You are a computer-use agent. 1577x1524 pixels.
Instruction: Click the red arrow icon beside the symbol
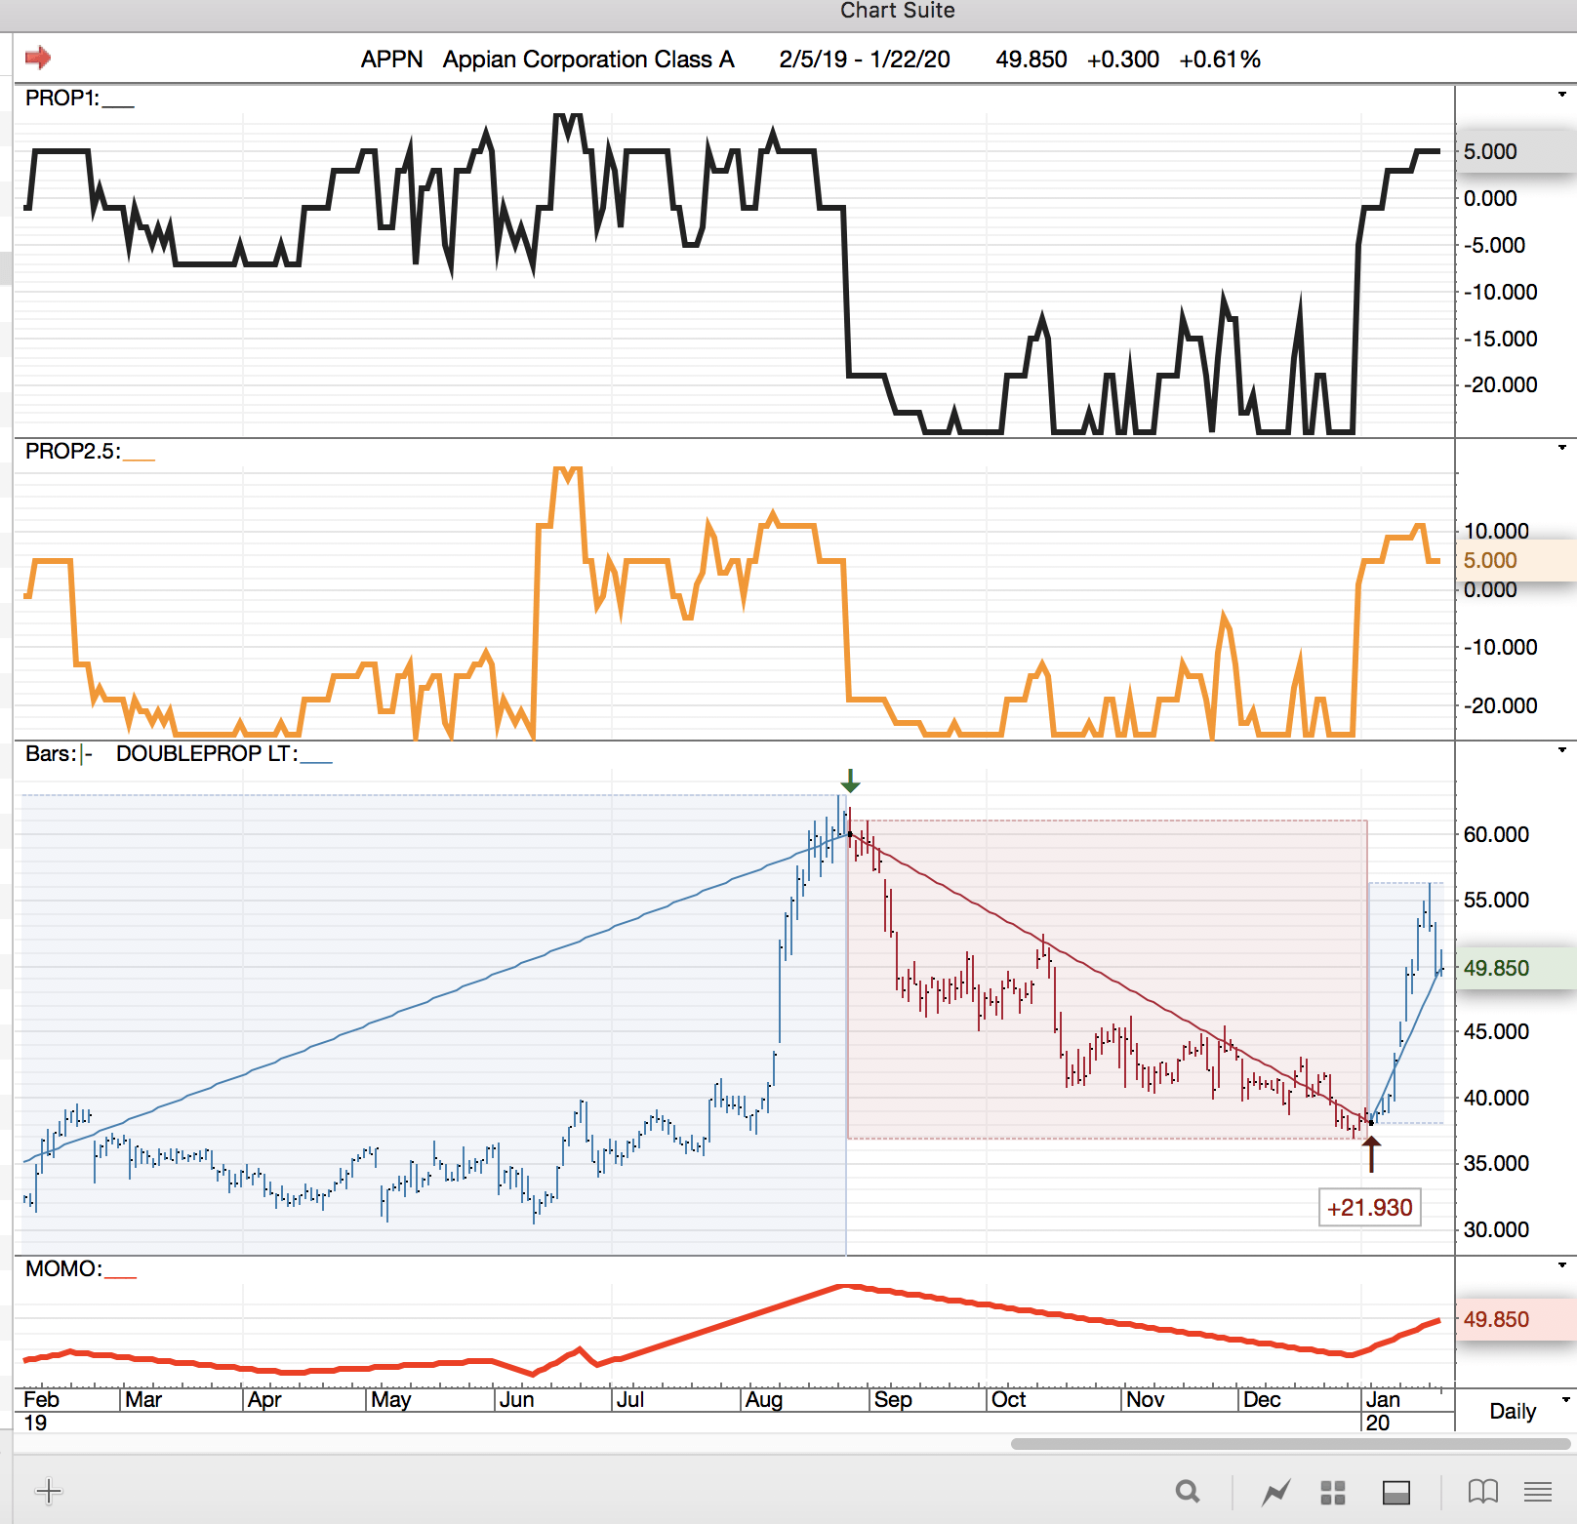[x=38, y=58]
